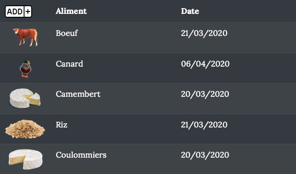Open the Coulommiers entry name
The image size is (296, 174).
[x=81, y=155]
